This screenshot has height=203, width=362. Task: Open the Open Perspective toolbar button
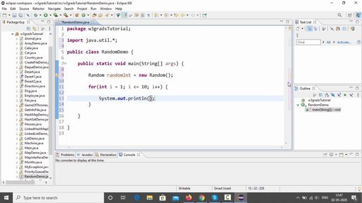point(350,15)
